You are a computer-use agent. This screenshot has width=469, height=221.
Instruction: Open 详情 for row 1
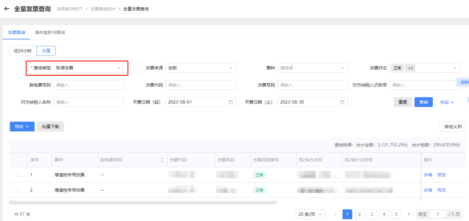[x=428, y=175]
